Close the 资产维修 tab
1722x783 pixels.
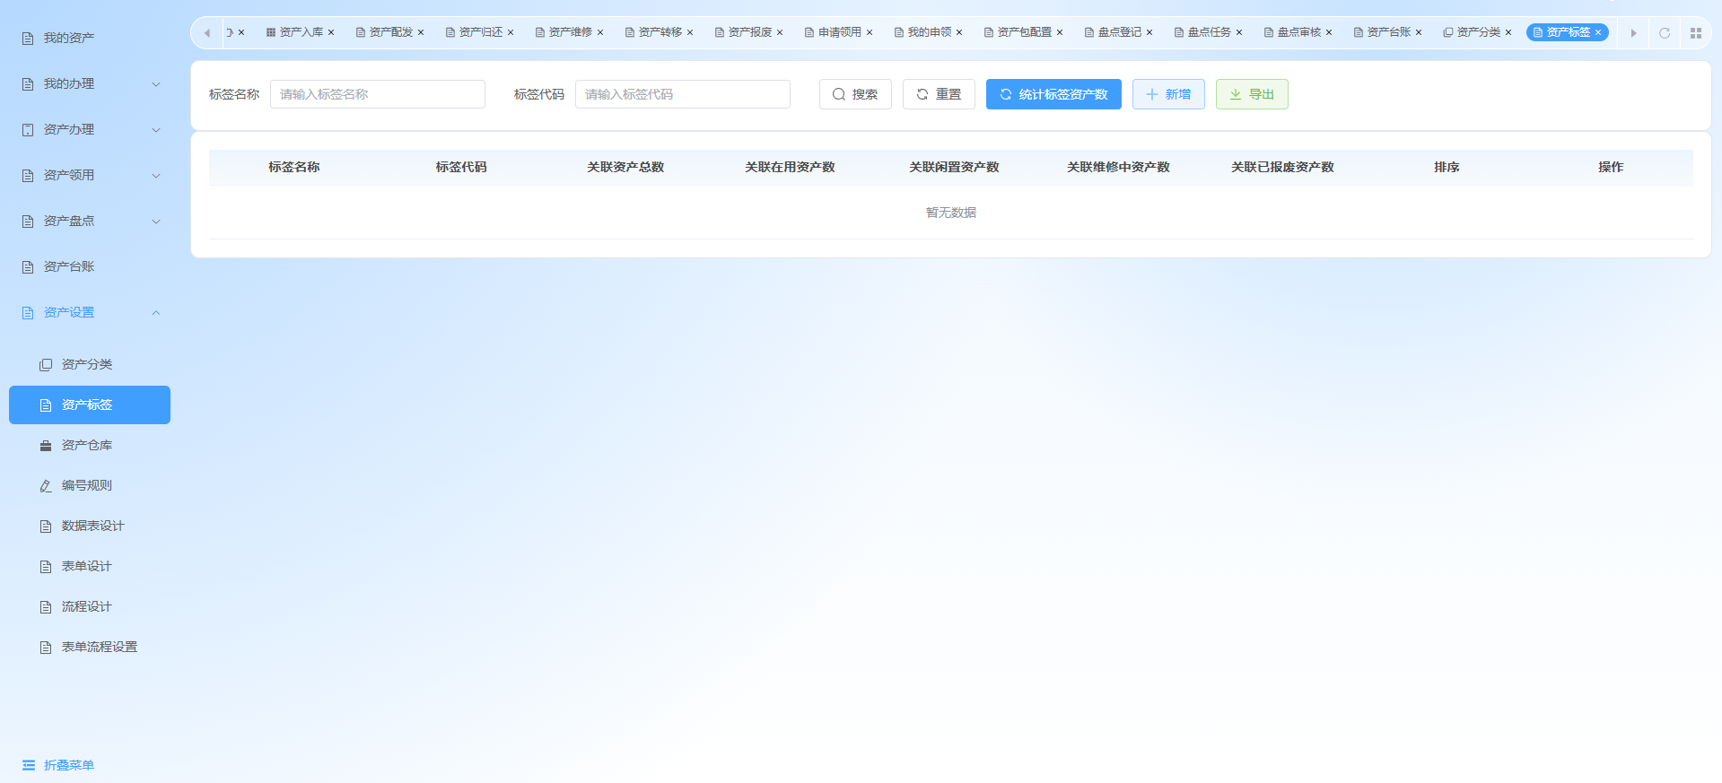pos(600,32)
